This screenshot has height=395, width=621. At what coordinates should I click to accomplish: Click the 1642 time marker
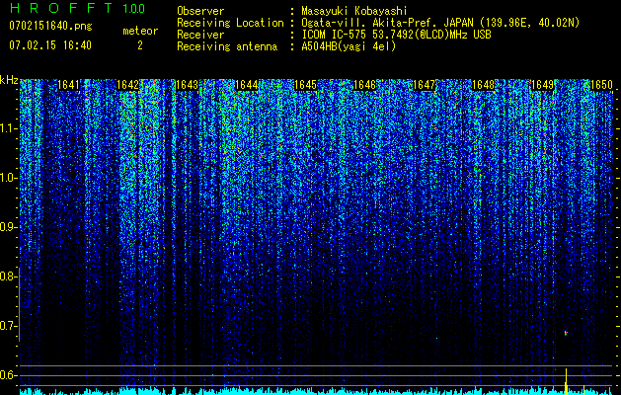coord(128,85)
